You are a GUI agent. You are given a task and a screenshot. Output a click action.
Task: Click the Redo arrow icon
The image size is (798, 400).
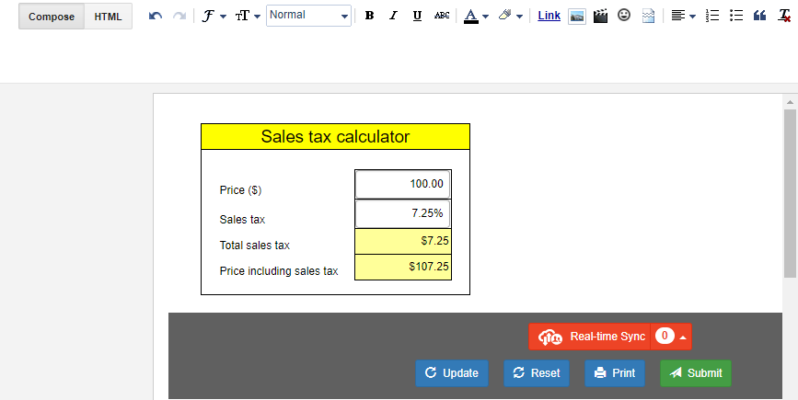pos(179,16)
